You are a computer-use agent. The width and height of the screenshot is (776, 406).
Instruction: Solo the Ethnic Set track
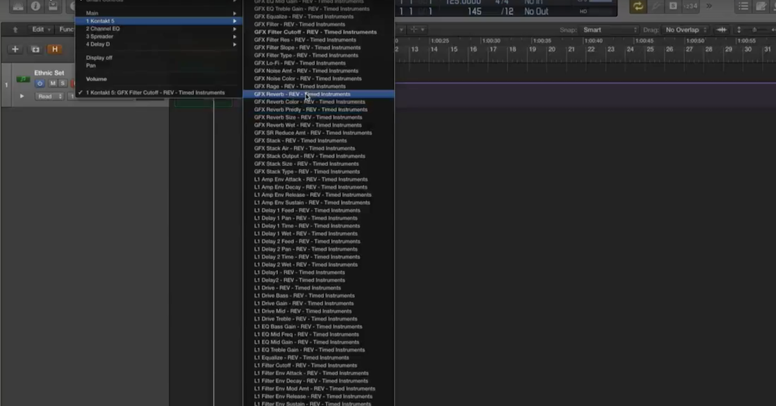click(x=63, y=83)
